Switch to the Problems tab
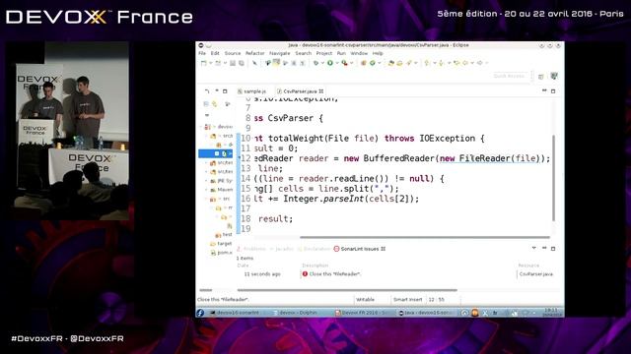 [252, 249]
